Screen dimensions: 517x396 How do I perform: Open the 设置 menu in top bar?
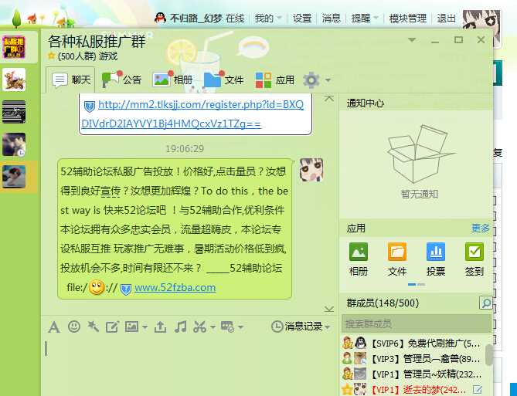302,18
